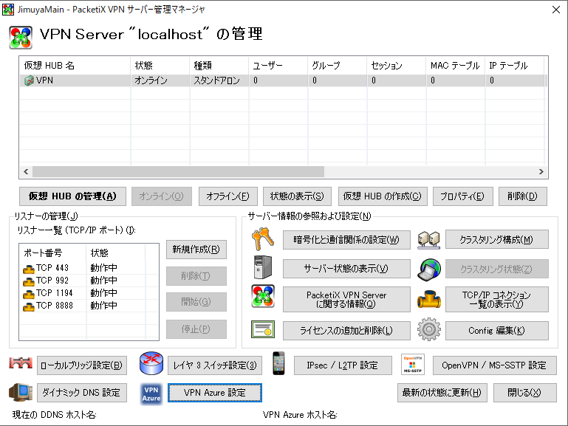Open ローカルブリッジ設定(B)
This screenshot has height=426, width=568.
pos(82,365)
